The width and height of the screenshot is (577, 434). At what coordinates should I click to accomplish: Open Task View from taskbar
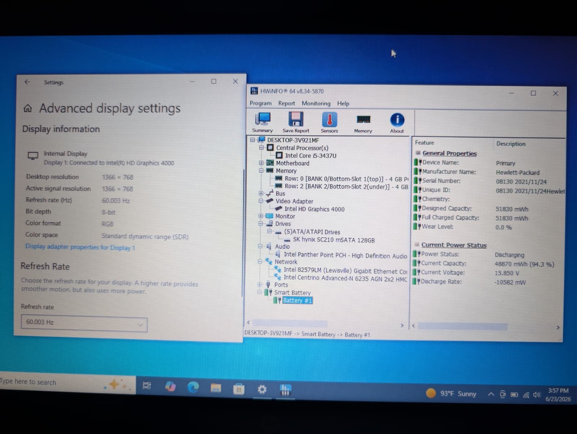point(147,385)
